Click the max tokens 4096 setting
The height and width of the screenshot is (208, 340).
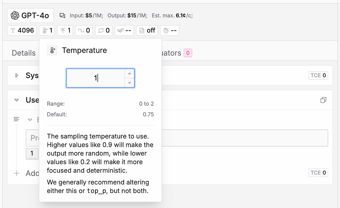pyautogui.click(x=22, y=30)
